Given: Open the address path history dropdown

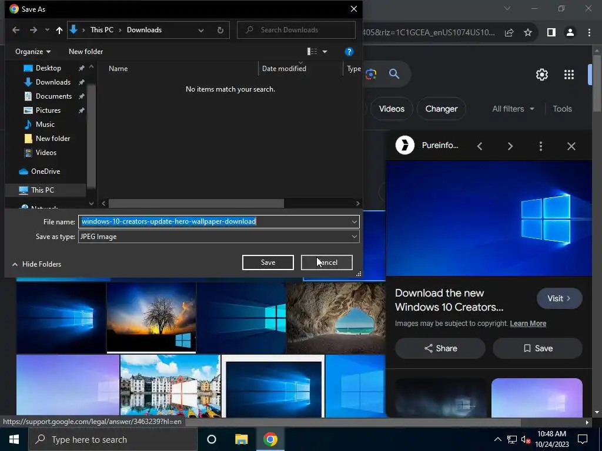Looking at the screenshot, I should tap(201, 30).
